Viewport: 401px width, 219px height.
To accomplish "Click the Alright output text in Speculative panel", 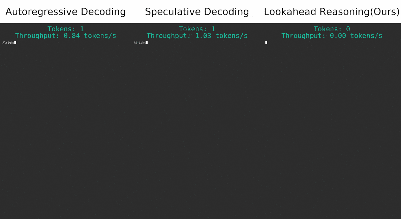I will tap(140, 43).
